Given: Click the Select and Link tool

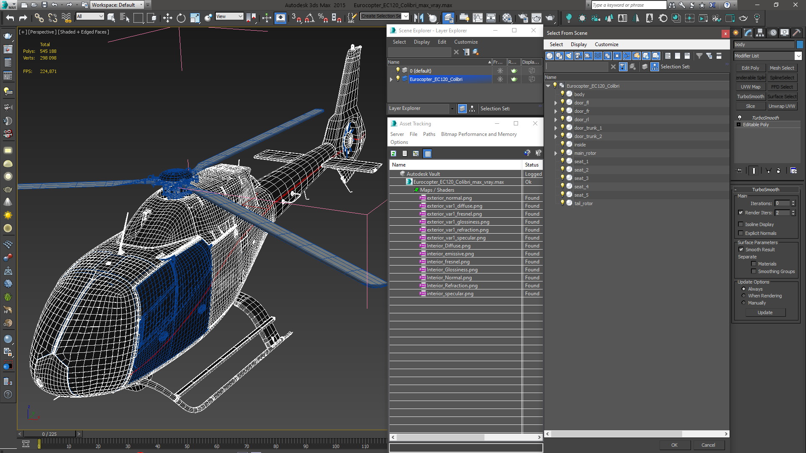Looking at the screenshot, I should click(x=39, y=18).
